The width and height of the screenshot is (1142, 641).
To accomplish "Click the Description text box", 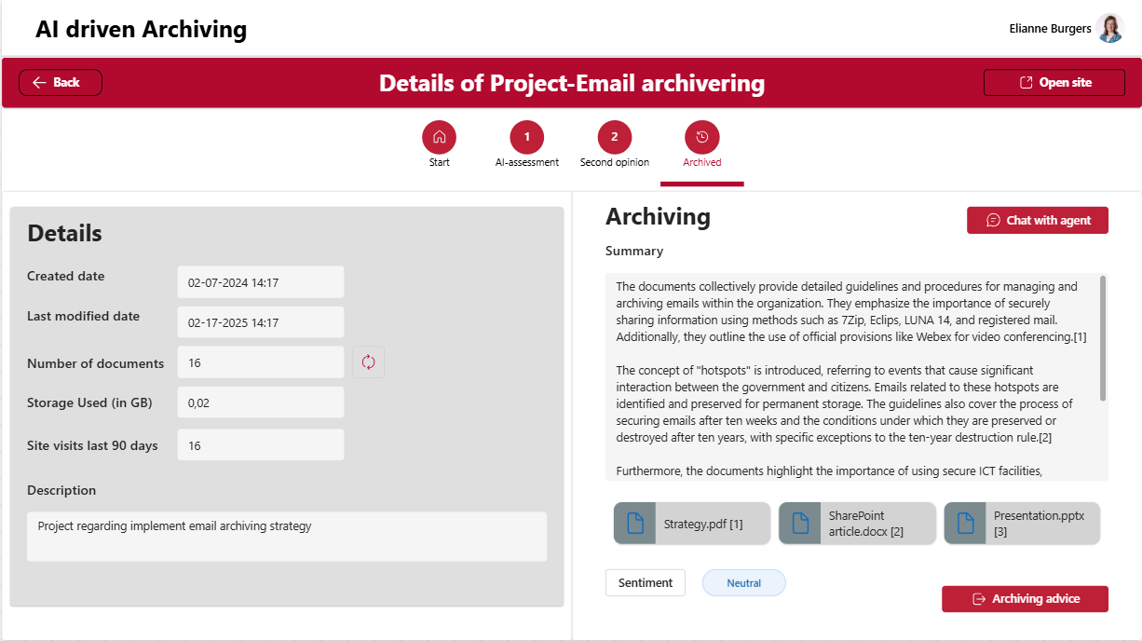I will [287, 537].
